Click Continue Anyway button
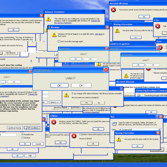167x167 pixels. click(x=15, y=128)
